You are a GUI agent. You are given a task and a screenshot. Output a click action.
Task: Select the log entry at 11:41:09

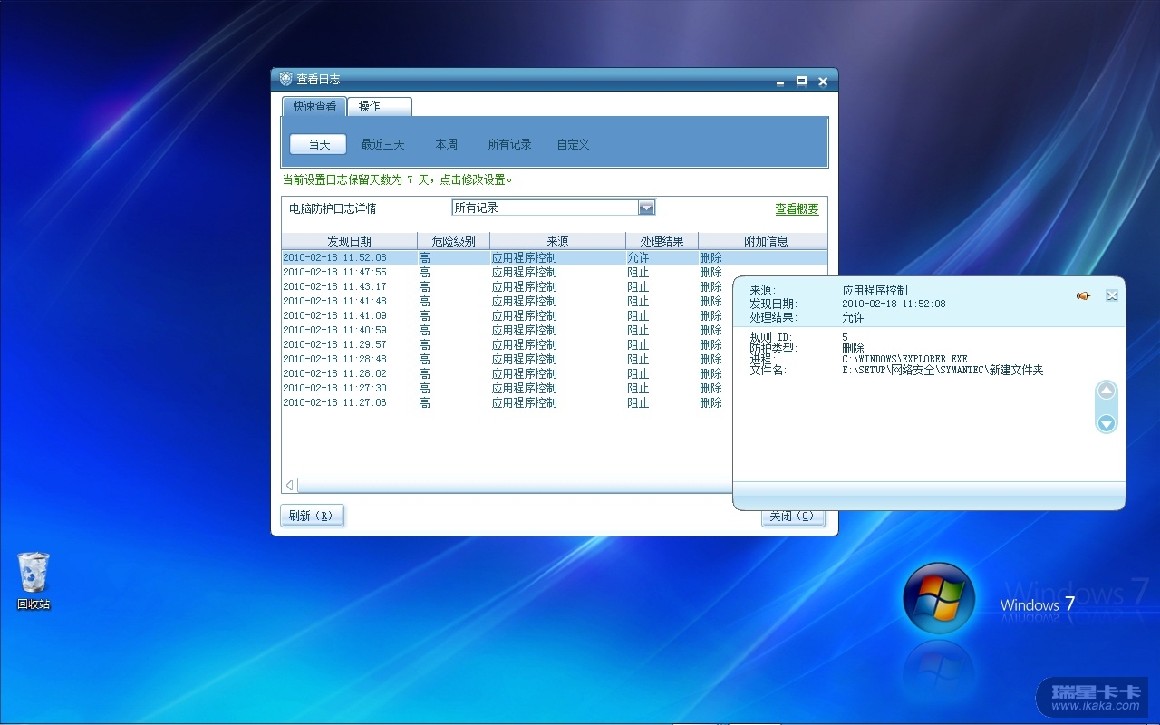click(507, 315)
